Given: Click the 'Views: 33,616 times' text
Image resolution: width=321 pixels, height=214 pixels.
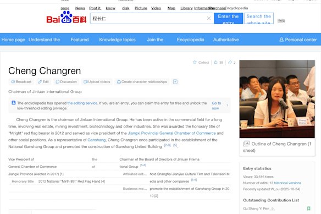Looking at the screenshot, I should click(258, 177).
